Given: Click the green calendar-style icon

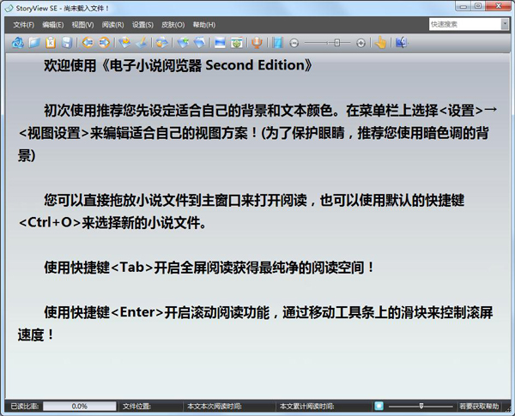Looking at the screenshot, I should [x=237, y=43].
